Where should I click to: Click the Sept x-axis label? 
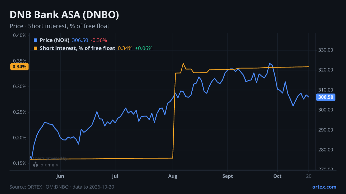point(227,176)
